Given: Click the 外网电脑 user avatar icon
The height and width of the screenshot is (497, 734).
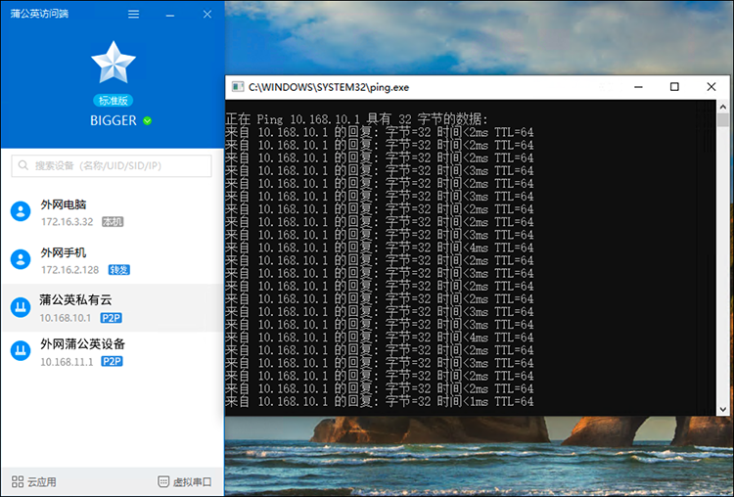Looking at the screenshot, I should [x=21, y=211].
